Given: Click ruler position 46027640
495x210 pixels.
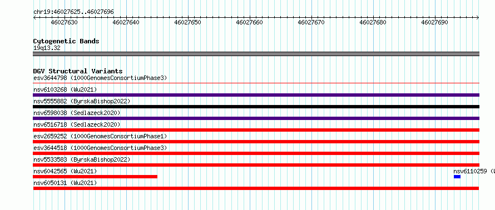Looking at the screenshot, I should click(126, 22).
